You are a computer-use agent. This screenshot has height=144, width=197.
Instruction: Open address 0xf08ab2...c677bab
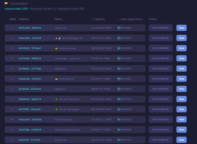pos(30,69)
